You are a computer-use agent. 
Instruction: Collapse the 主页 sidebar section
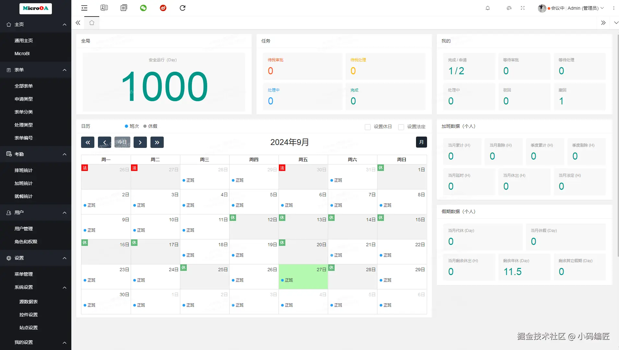pyautogui.click(x=36, y=24)
